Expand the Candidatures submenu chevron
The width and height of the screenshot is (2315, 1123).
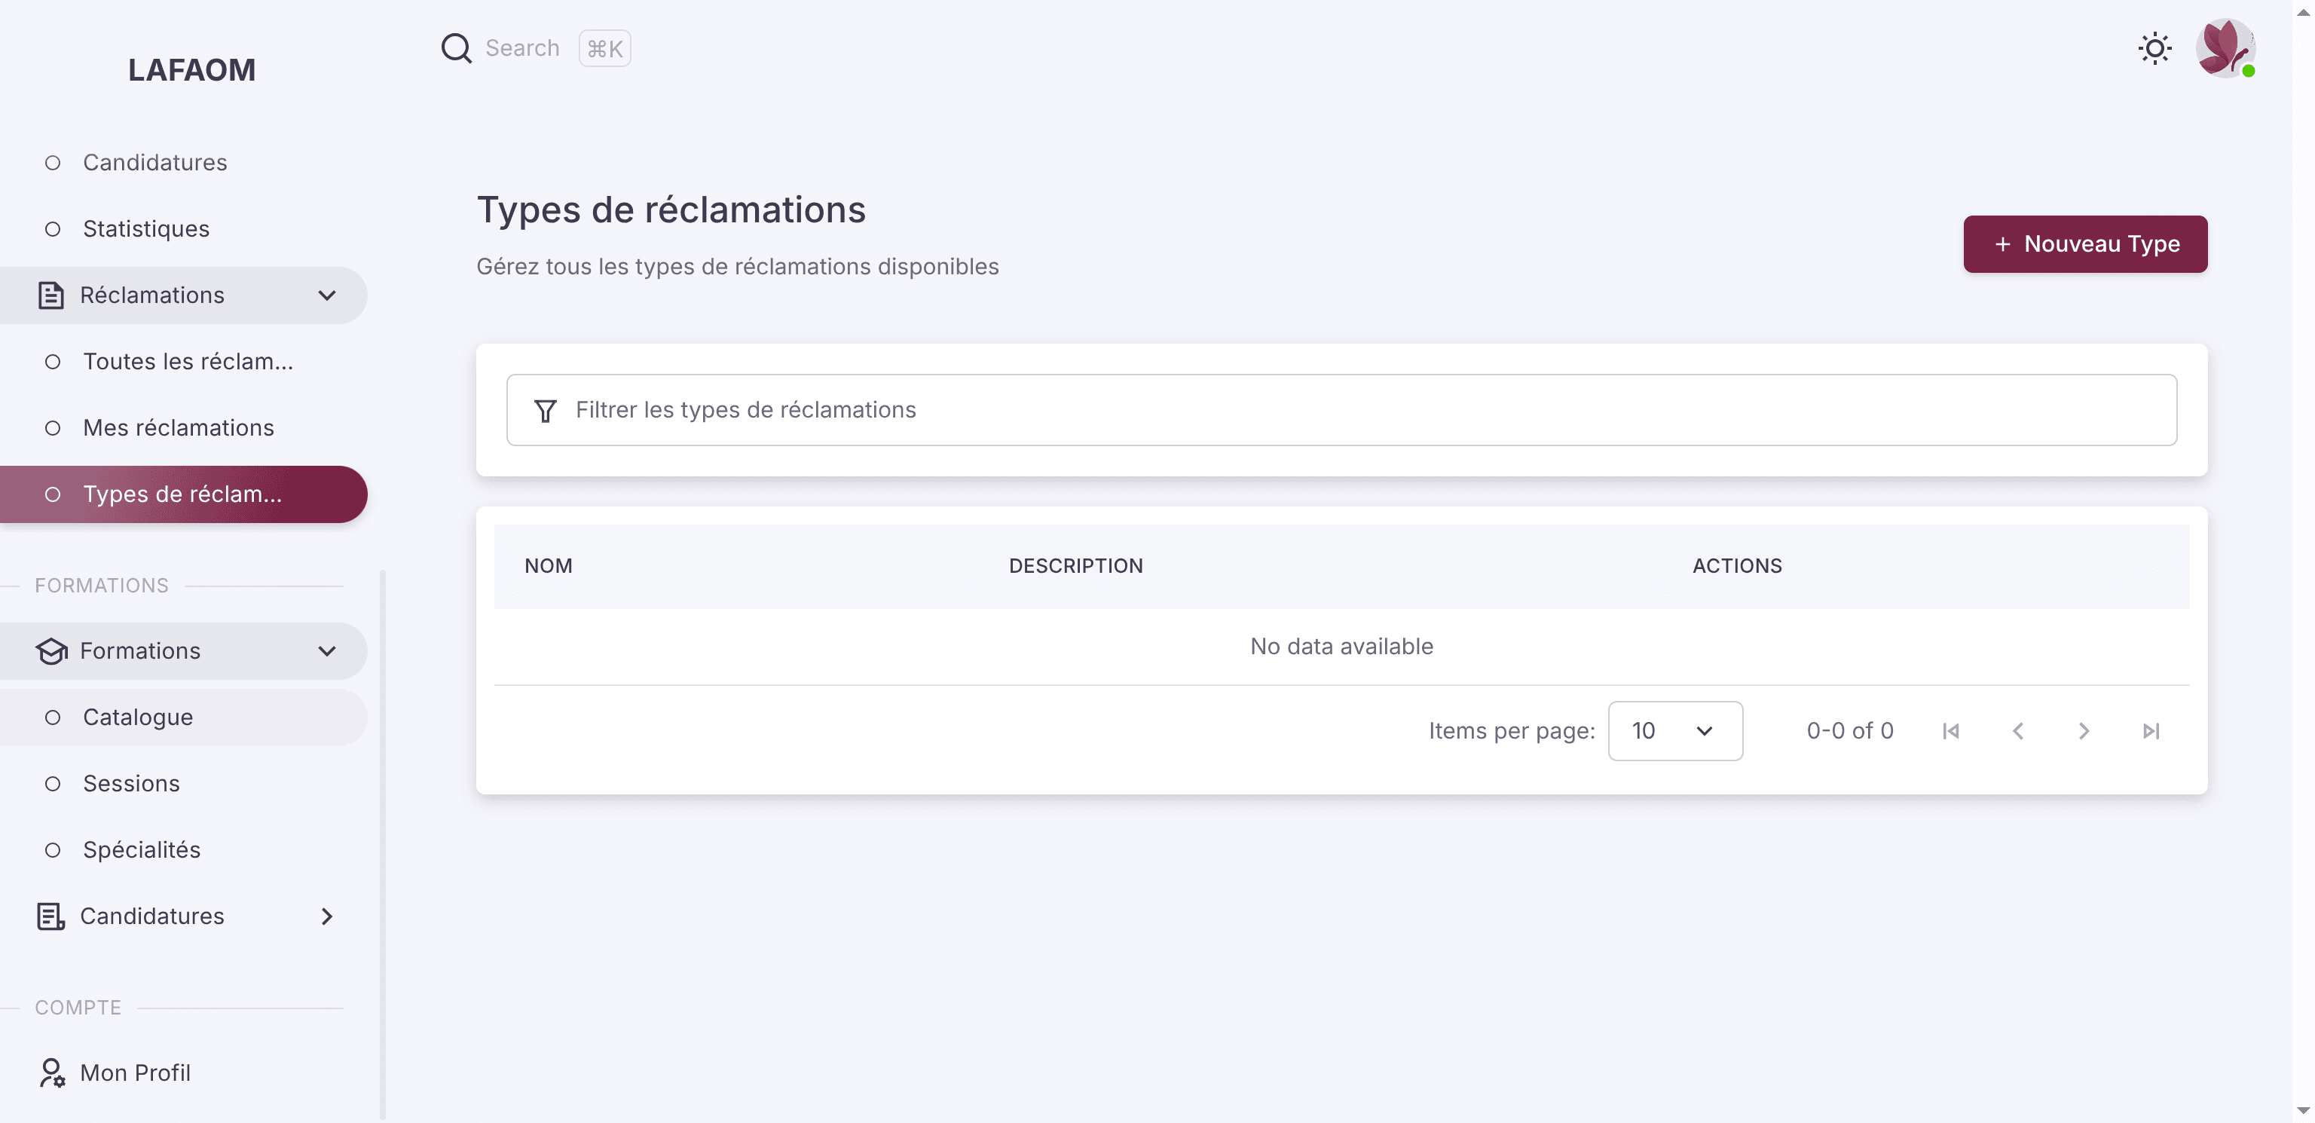pos(327,916)
